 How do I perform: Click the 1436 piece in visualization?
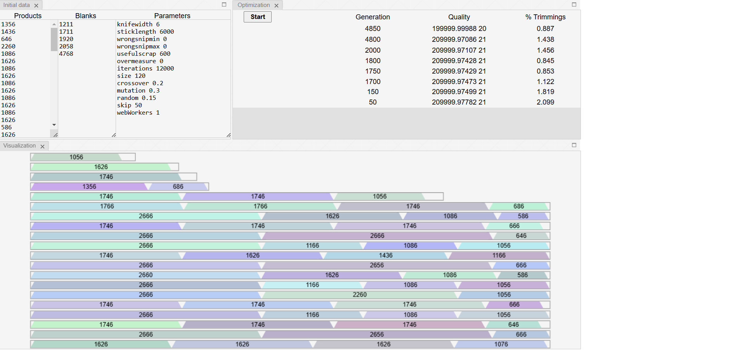(x=386, y=255)
